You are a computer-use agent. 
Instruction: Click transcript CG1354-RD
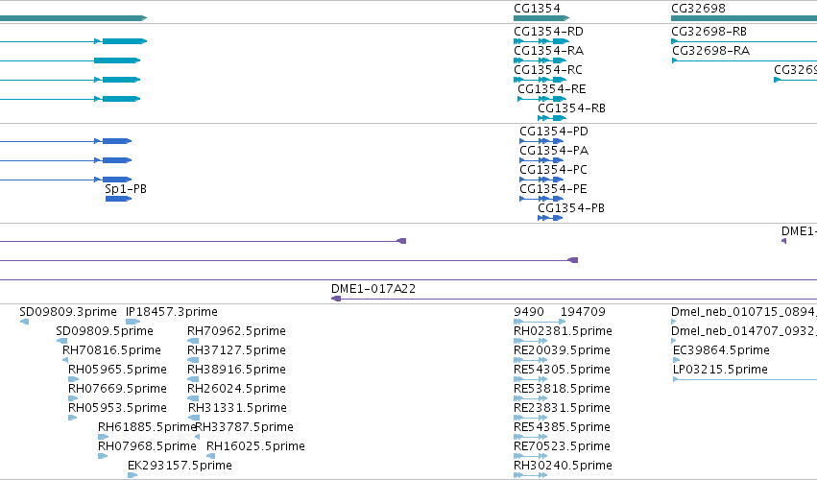548,32
